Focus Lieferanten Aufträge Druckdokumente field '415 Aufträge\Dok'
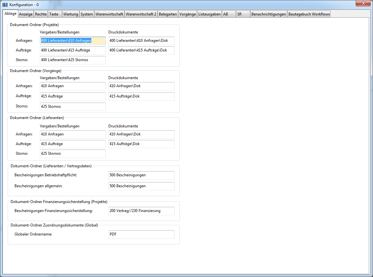 click(141, 144)
